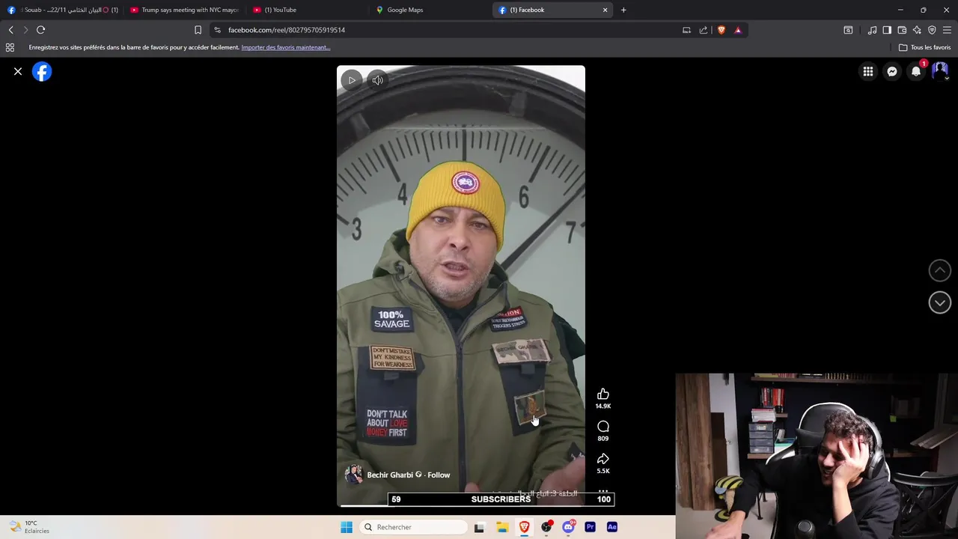Install or cast page icon in address bar
Screen dimensions: 958x539
pyautogui.click(x=686, y=30)
